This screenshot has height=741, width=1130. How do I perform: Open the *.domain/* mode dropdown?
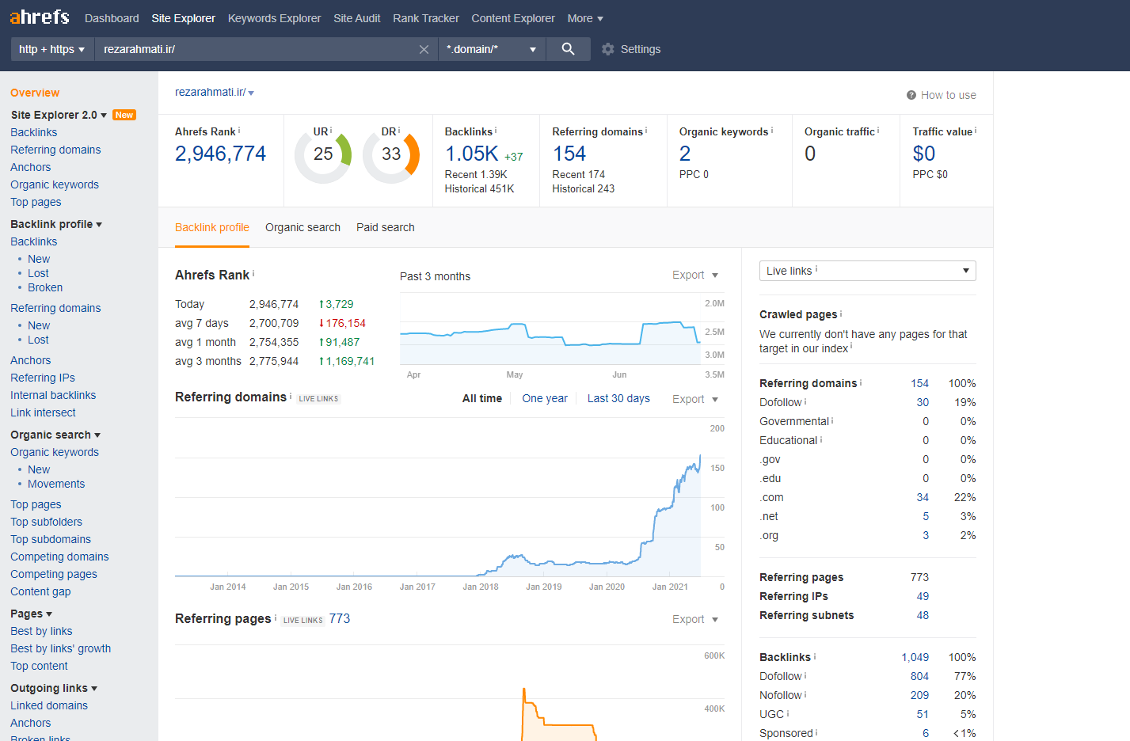click(491, 49)
